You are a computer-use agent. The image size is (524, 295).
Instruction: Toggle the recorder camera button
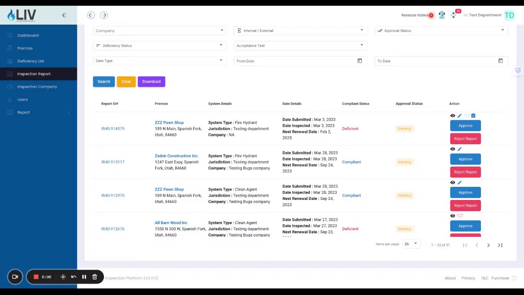tap(15, 277)
